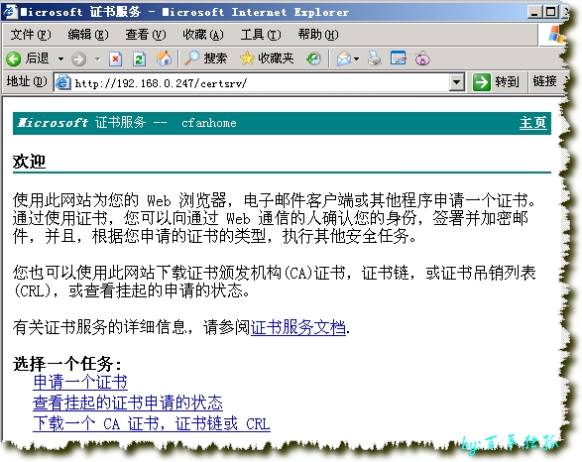This screenshot has width=582, height=462.
Task: Minimize the Internet Explorer window
Action: [x=534, y=12]
